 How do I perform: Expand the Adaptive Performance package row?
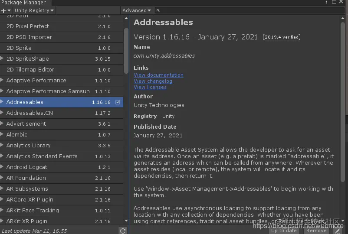pos(2,80)
